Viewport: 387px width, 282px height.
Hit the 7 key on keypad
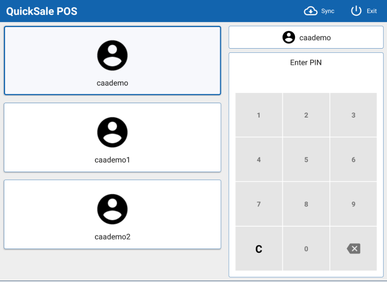pyautogui.click(x=259, y=204)
